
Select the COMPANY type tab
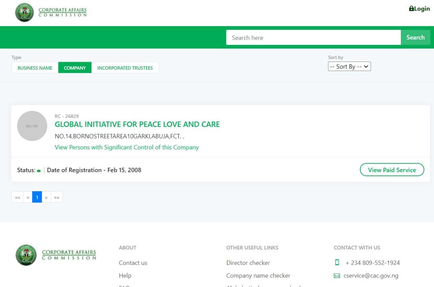coord(75,68)
